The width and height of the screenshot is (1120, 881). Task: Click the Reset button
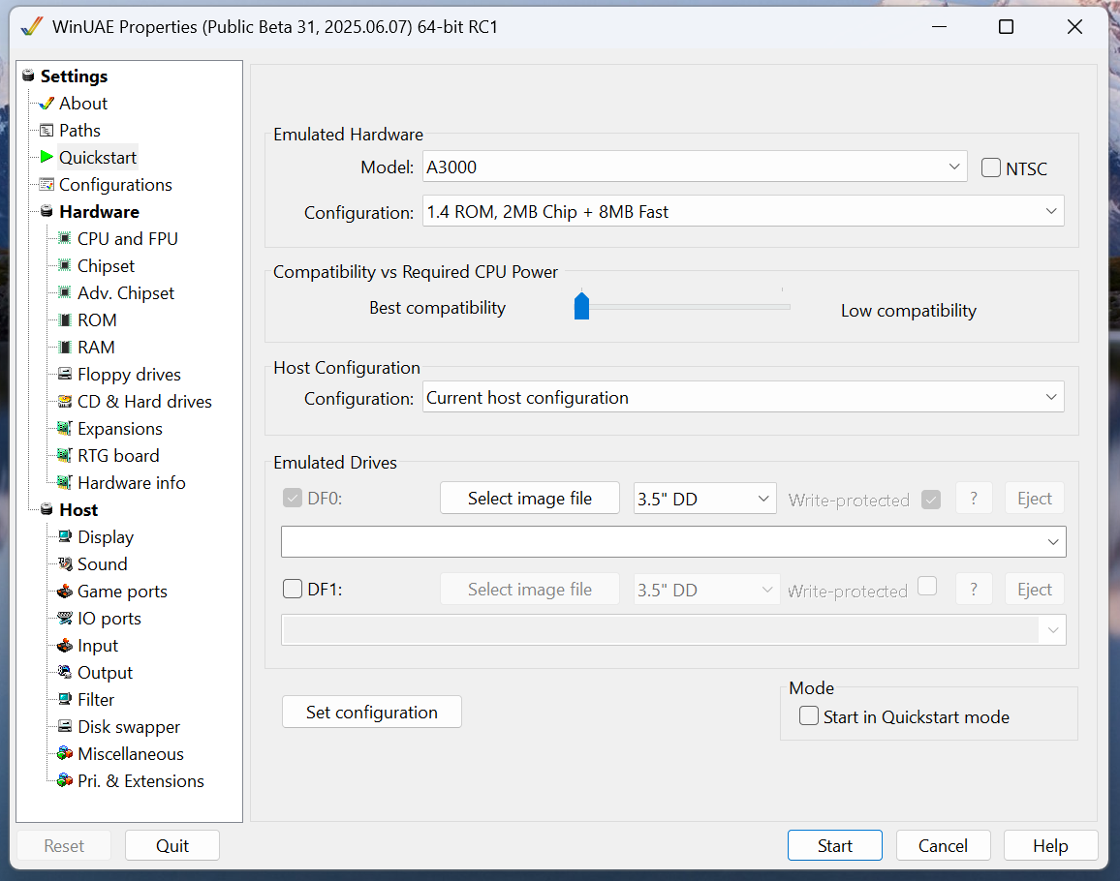[64, 846]
